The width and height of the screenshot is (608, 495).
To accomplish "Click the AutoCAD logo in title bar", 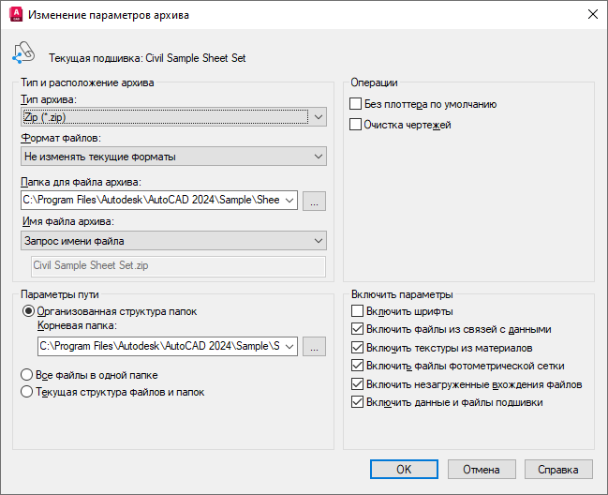I will pos(15,14).
